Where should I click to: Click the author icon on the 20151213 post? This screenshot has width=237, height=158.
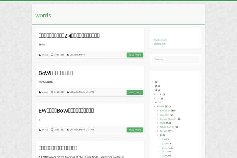[40, 92]
